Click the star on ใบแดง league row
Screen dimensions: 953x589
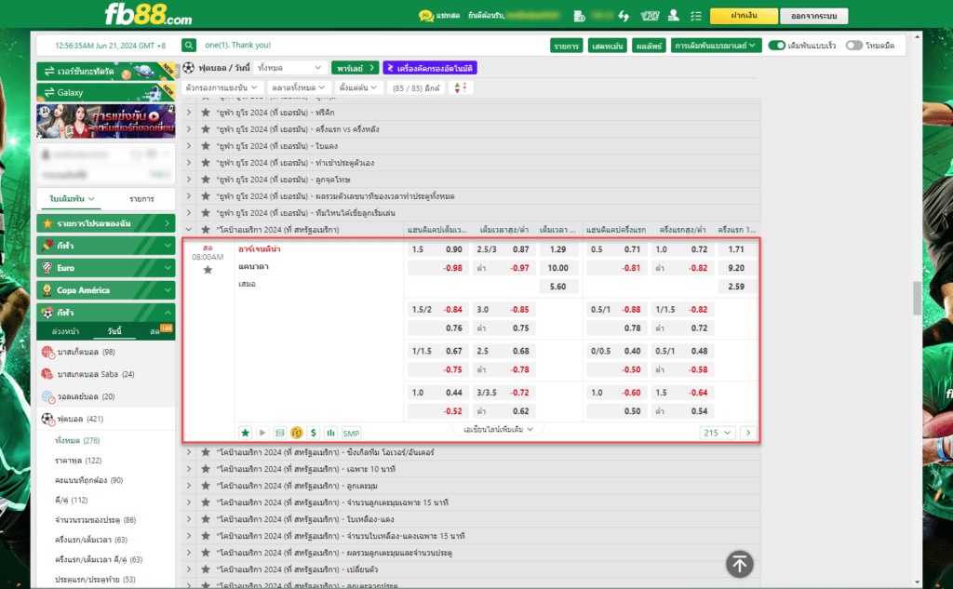[x=206, y=146]
